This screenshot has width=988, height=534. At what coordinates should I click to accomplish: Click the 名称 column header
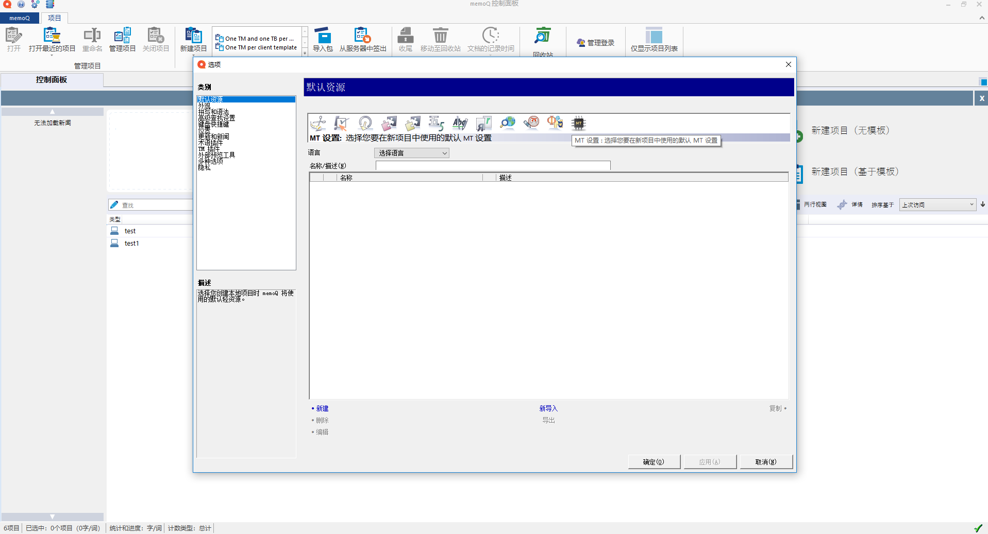[x=410, y=178]
